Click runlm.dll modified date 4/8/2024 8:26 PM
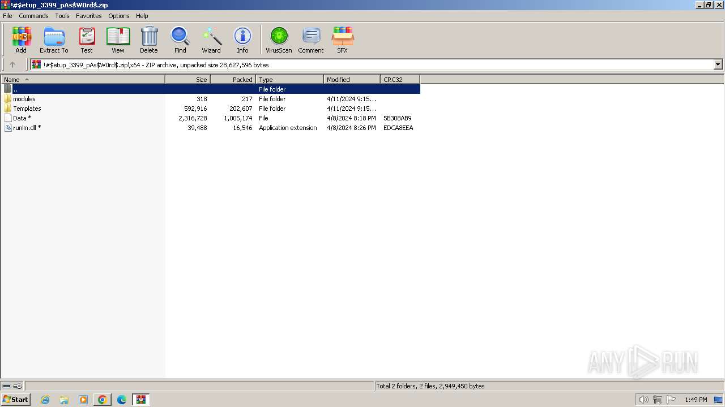Screen dimensions: 725x407 coord(351,128)
